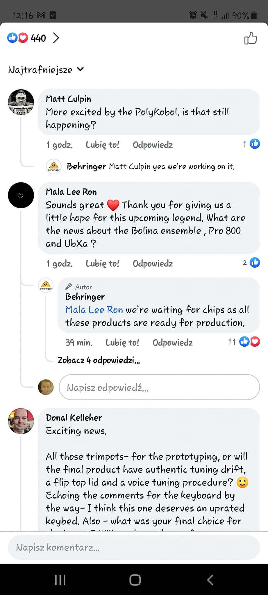Reply to Matt Culpin's comment

coord(153,145)
